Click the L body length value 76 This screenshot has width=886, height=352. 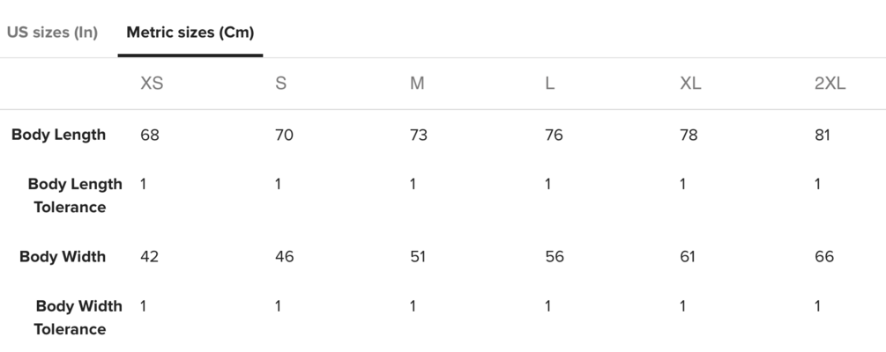[x=554, y=135]
